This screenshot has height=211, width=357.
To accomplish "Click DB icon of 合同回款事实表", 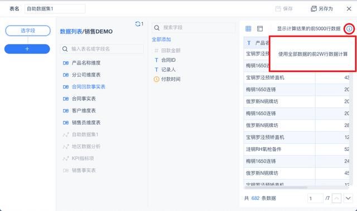I will tap(66, 87).
